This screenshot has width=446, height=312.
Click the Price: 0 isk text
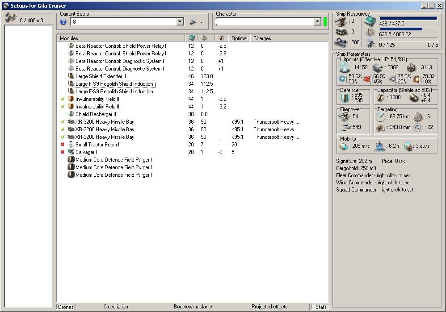tap(393, 161)
